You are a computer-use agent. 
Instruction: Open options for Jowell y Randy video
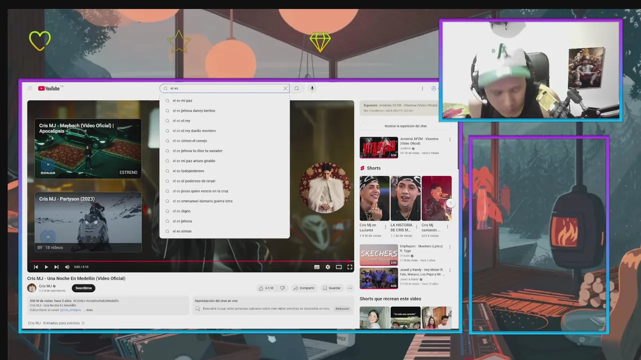(x=450, y=271)
